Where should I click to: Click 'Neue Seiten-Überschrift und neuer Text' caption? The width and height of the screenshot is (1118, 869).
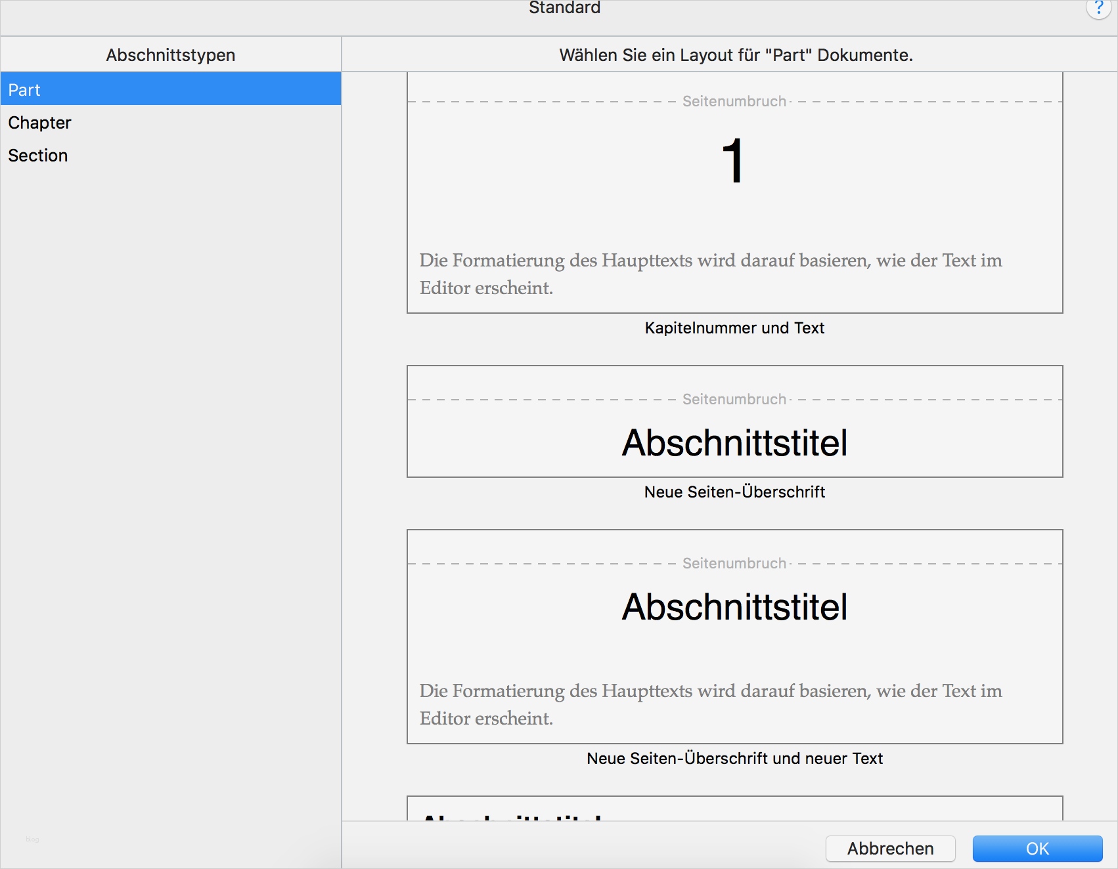[x=734, y=759]
